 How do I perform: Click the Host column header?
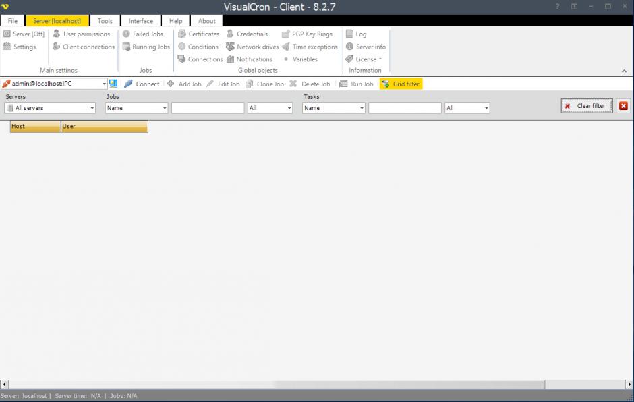[36, 126]
